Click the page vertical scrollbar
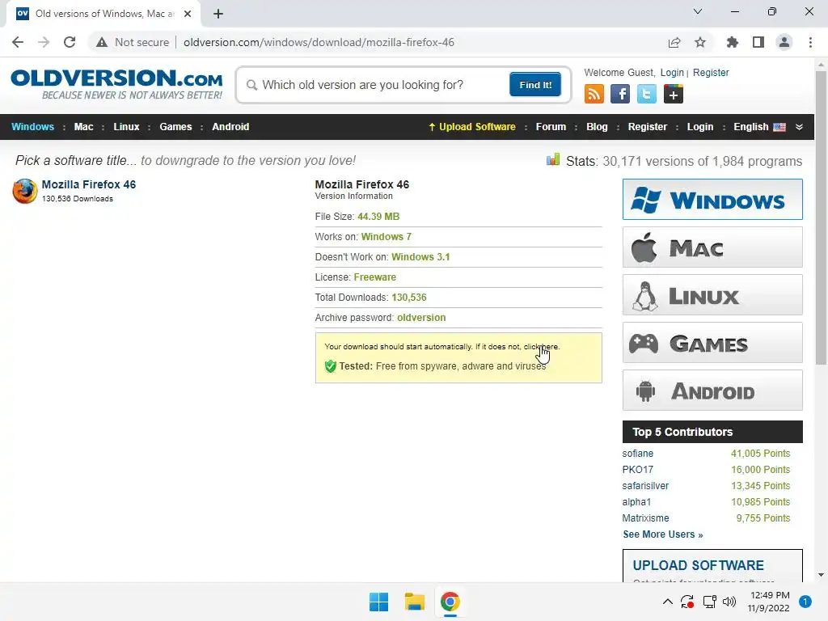828x621 pixels. point(821,217)
